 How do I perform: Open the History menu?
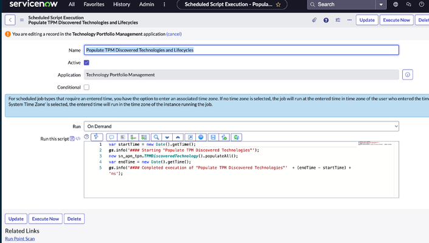[x=122, y=4]
